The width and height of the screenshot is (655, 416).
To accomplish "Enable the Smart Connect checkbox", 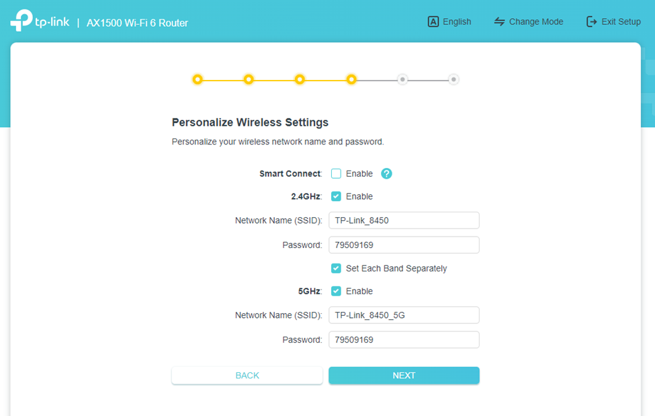I will [336, 173].
